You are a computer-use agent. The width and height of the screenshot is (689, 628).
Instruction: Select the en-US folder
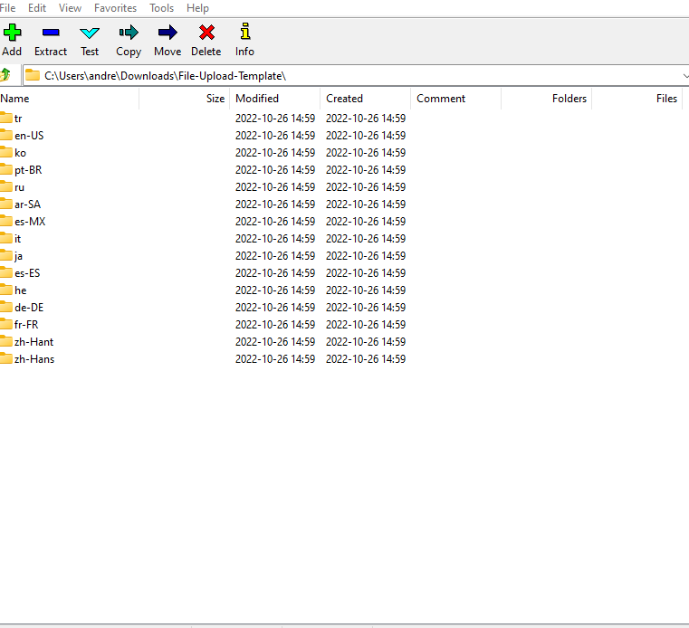tap(29, 136)
